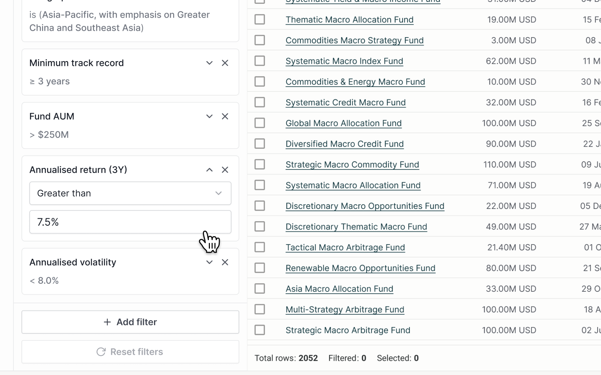Click the Add filter button

tap(130, 322)
